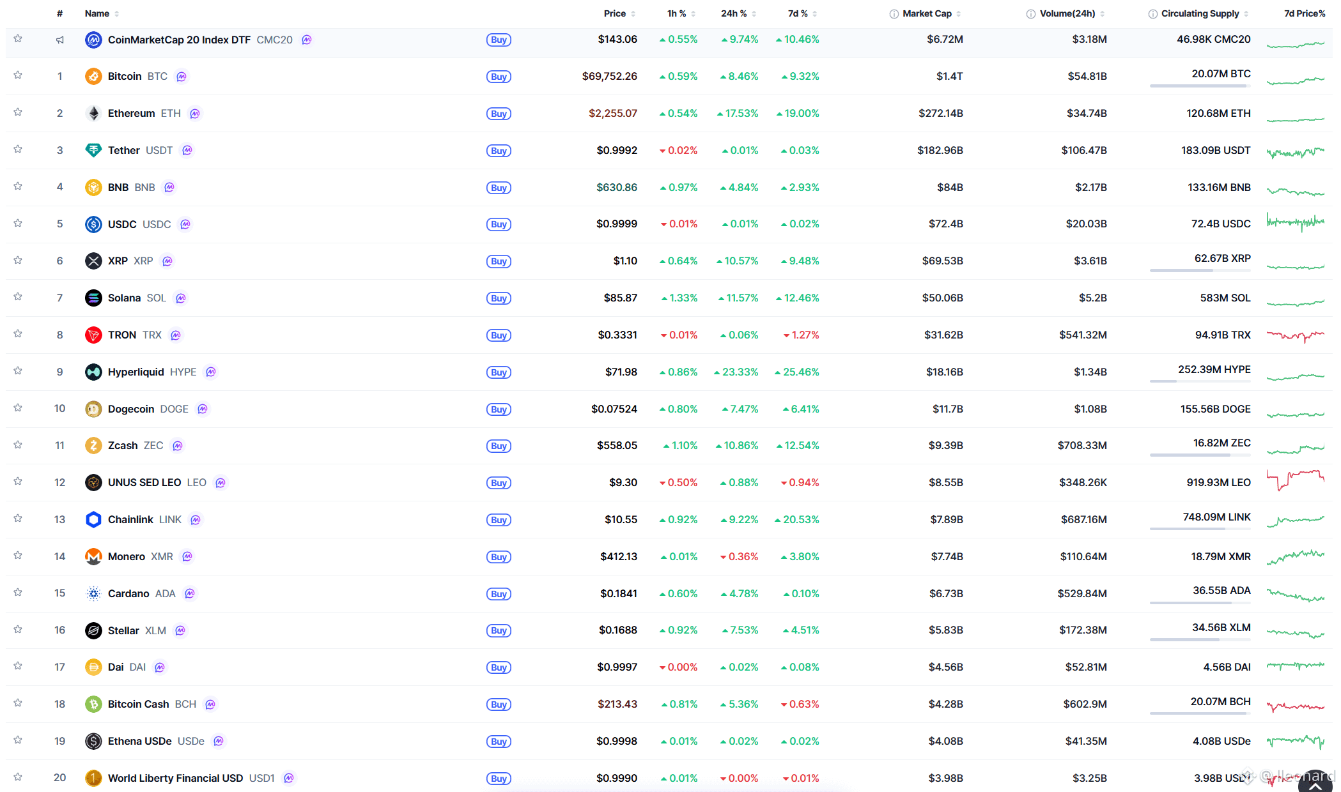
Task: Toggle the watchlist star for Solana
Action: coord(18,297)
